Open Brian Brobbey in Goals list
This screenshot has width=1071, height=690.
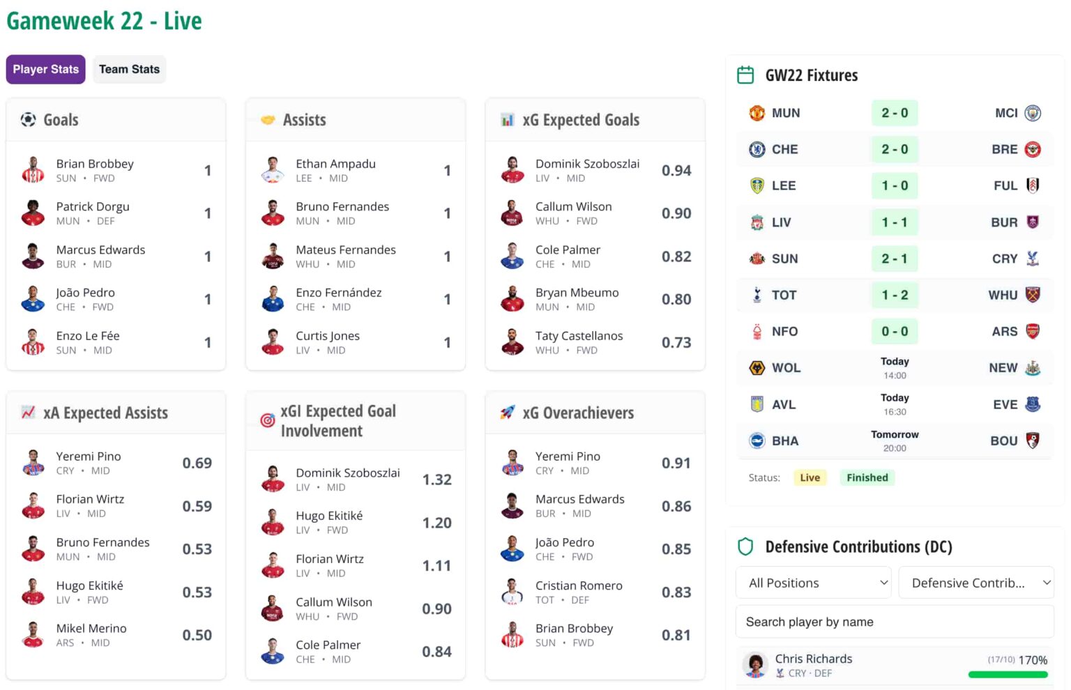95,164
